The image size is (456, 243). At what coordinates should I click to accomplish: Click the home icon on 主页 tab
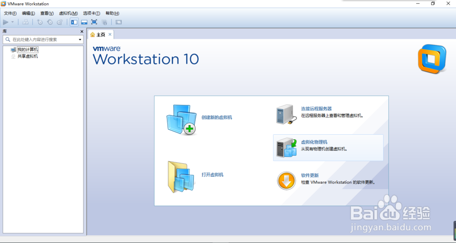coord(93,35)
